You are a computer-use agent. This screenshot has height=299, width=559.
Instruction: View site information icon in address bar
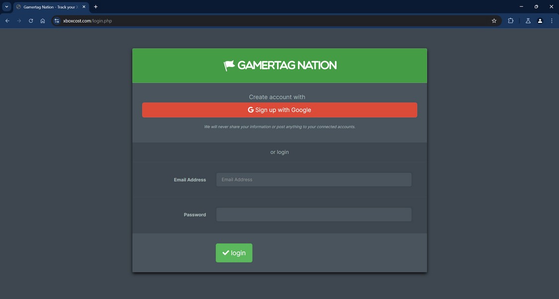(x=57, y=21)
